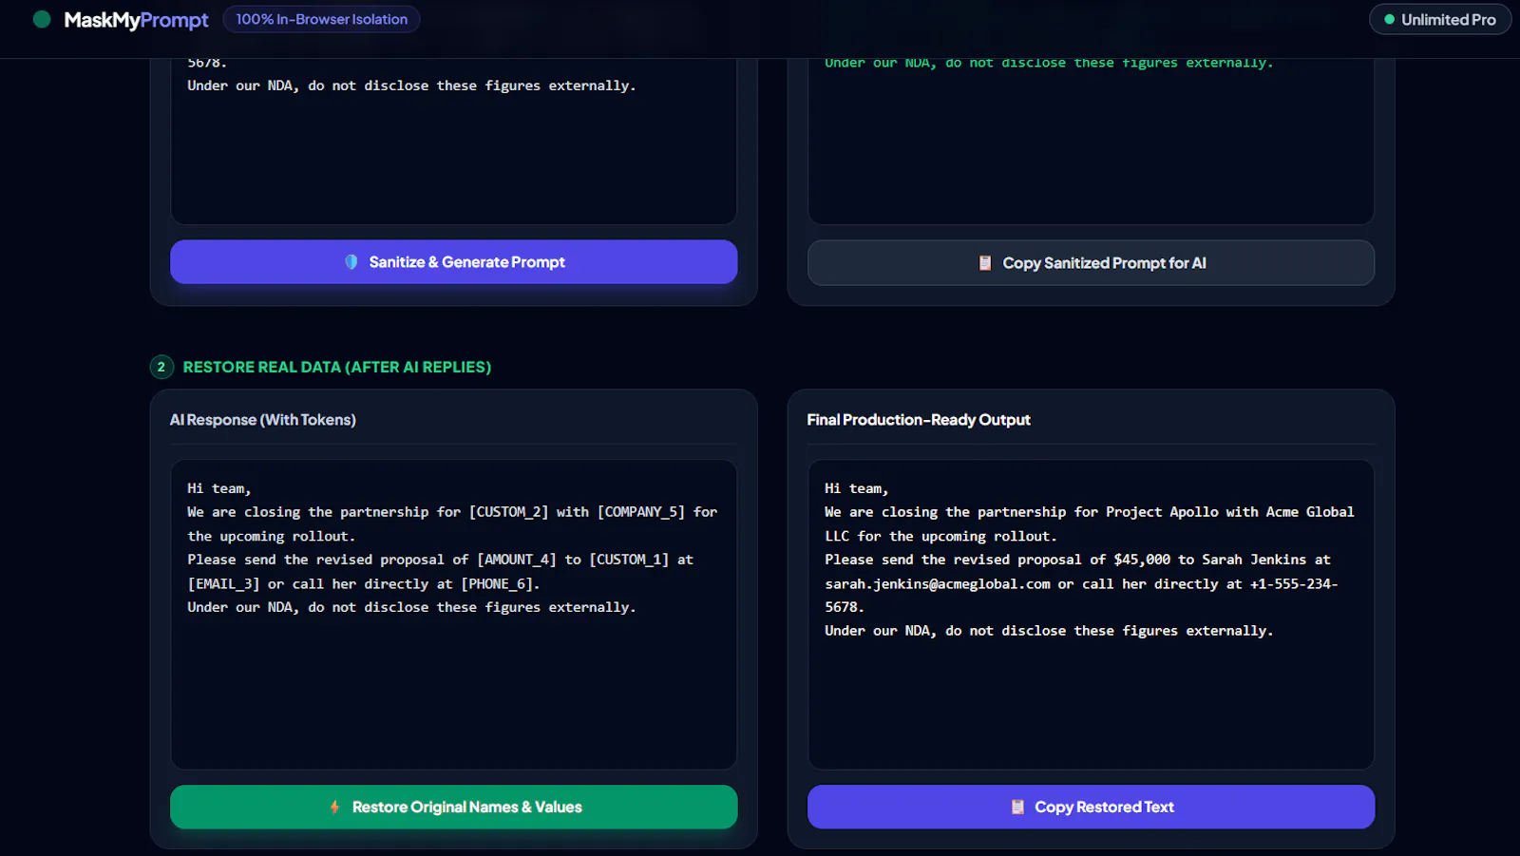
Task: Click the lightning bolt icon on the Restore button
Action: [x=334, y=807]
